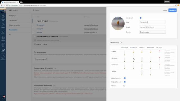Click the Имя field with Менеджер_1
The width and height of the screenshot is (180, 101).
click(x=152, y=22)
